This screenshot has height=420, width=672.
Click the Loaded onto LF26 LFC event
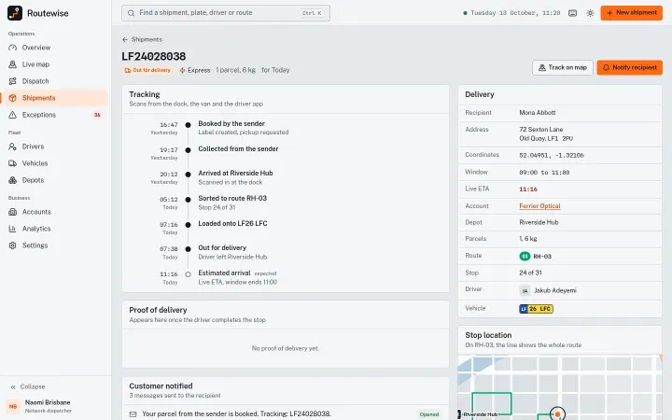(232, 223)
